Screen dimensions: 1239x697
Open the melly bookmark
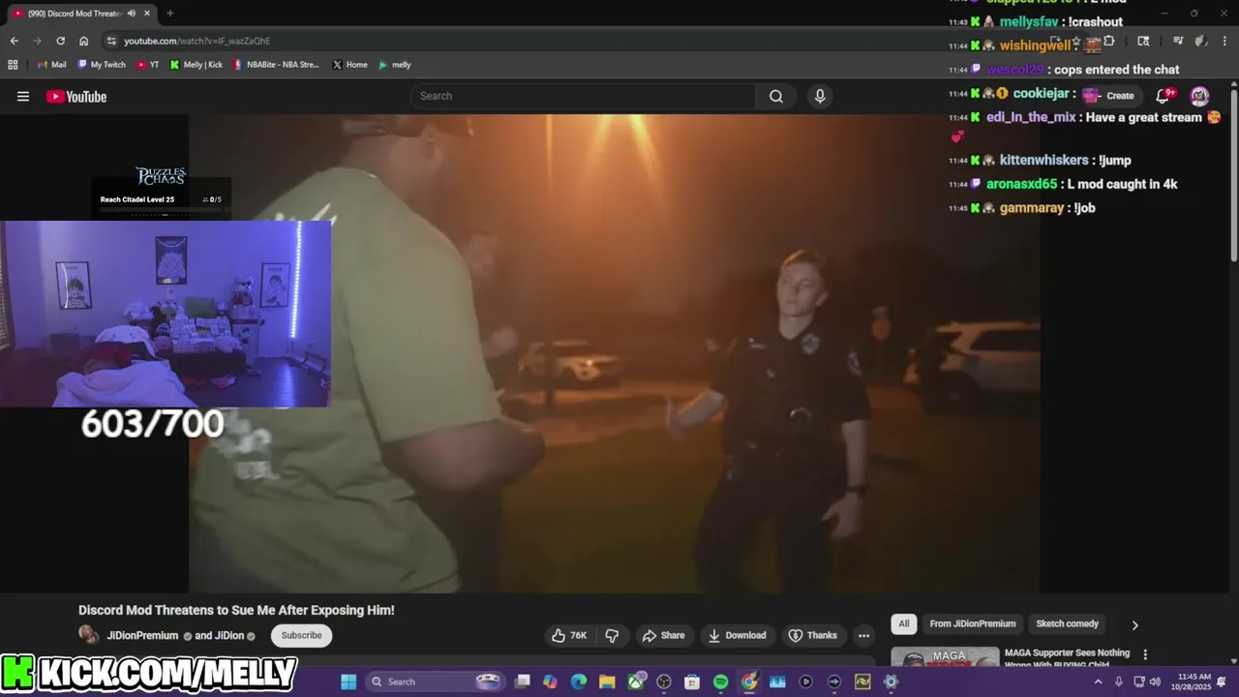click(395, 65)
